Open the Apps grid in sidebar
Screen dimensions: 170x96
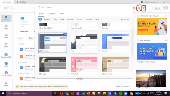coord(6,83)
